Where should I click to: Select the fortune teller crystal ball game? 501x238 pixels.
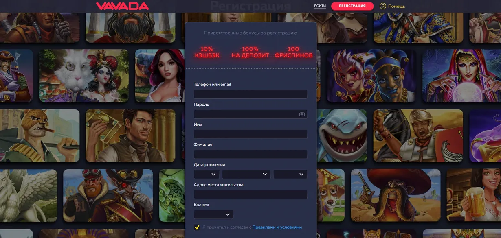pyautogui.click(x=461, y=76)
